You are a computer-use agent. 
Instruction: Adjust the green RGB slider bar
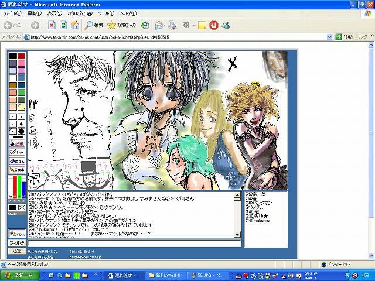pos(19,187)
